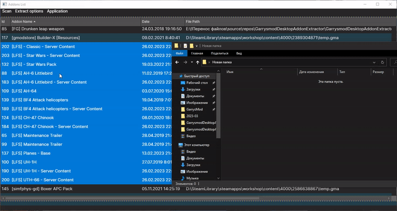Screen dimensions: 397x211
Task: Click the Explorer search box magnifier
Action: point(395,62)
